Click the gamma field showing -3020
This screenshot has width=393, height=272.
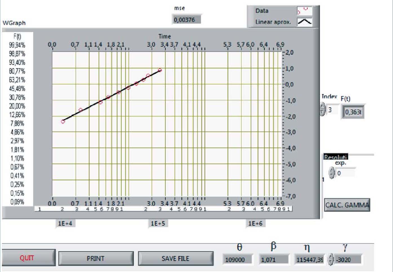click(347, 259)
